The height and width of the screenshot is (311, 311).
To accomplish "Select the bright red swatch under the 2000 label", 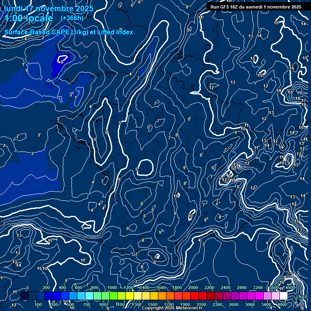I will [x=194, y=296].
